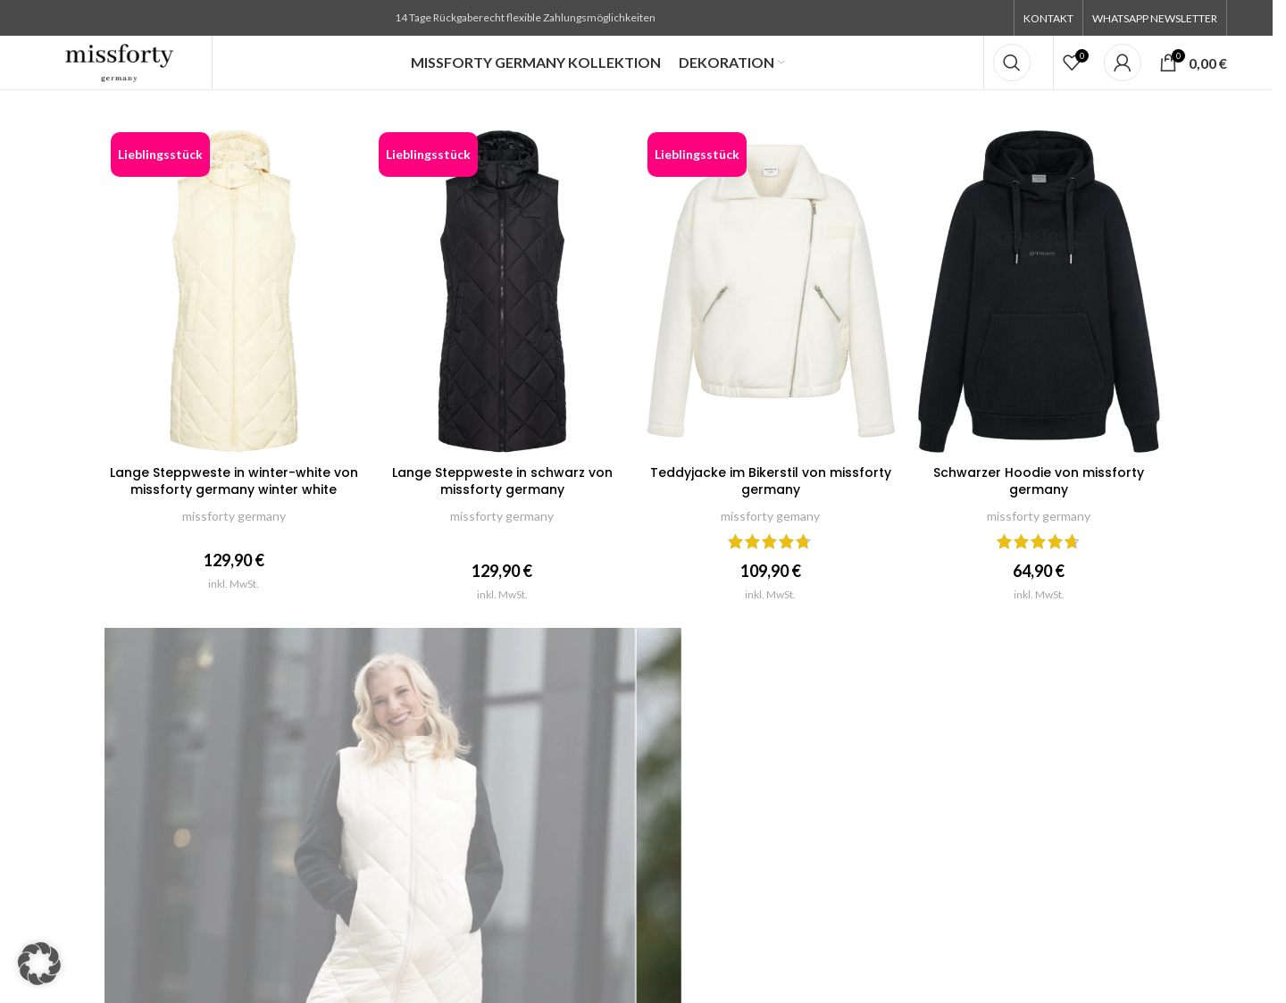
Task: View the black Steppweste product image
Action: [502, 291]
